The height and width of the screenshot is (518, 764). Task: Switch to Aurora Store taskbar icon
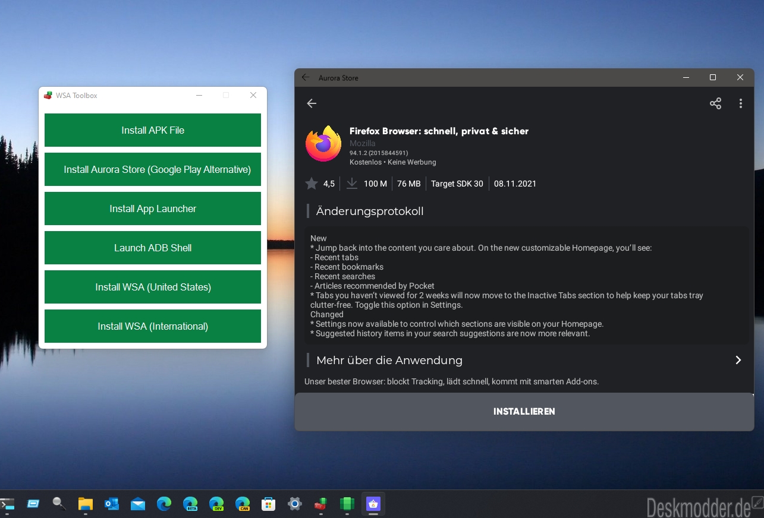click(373, 504)
